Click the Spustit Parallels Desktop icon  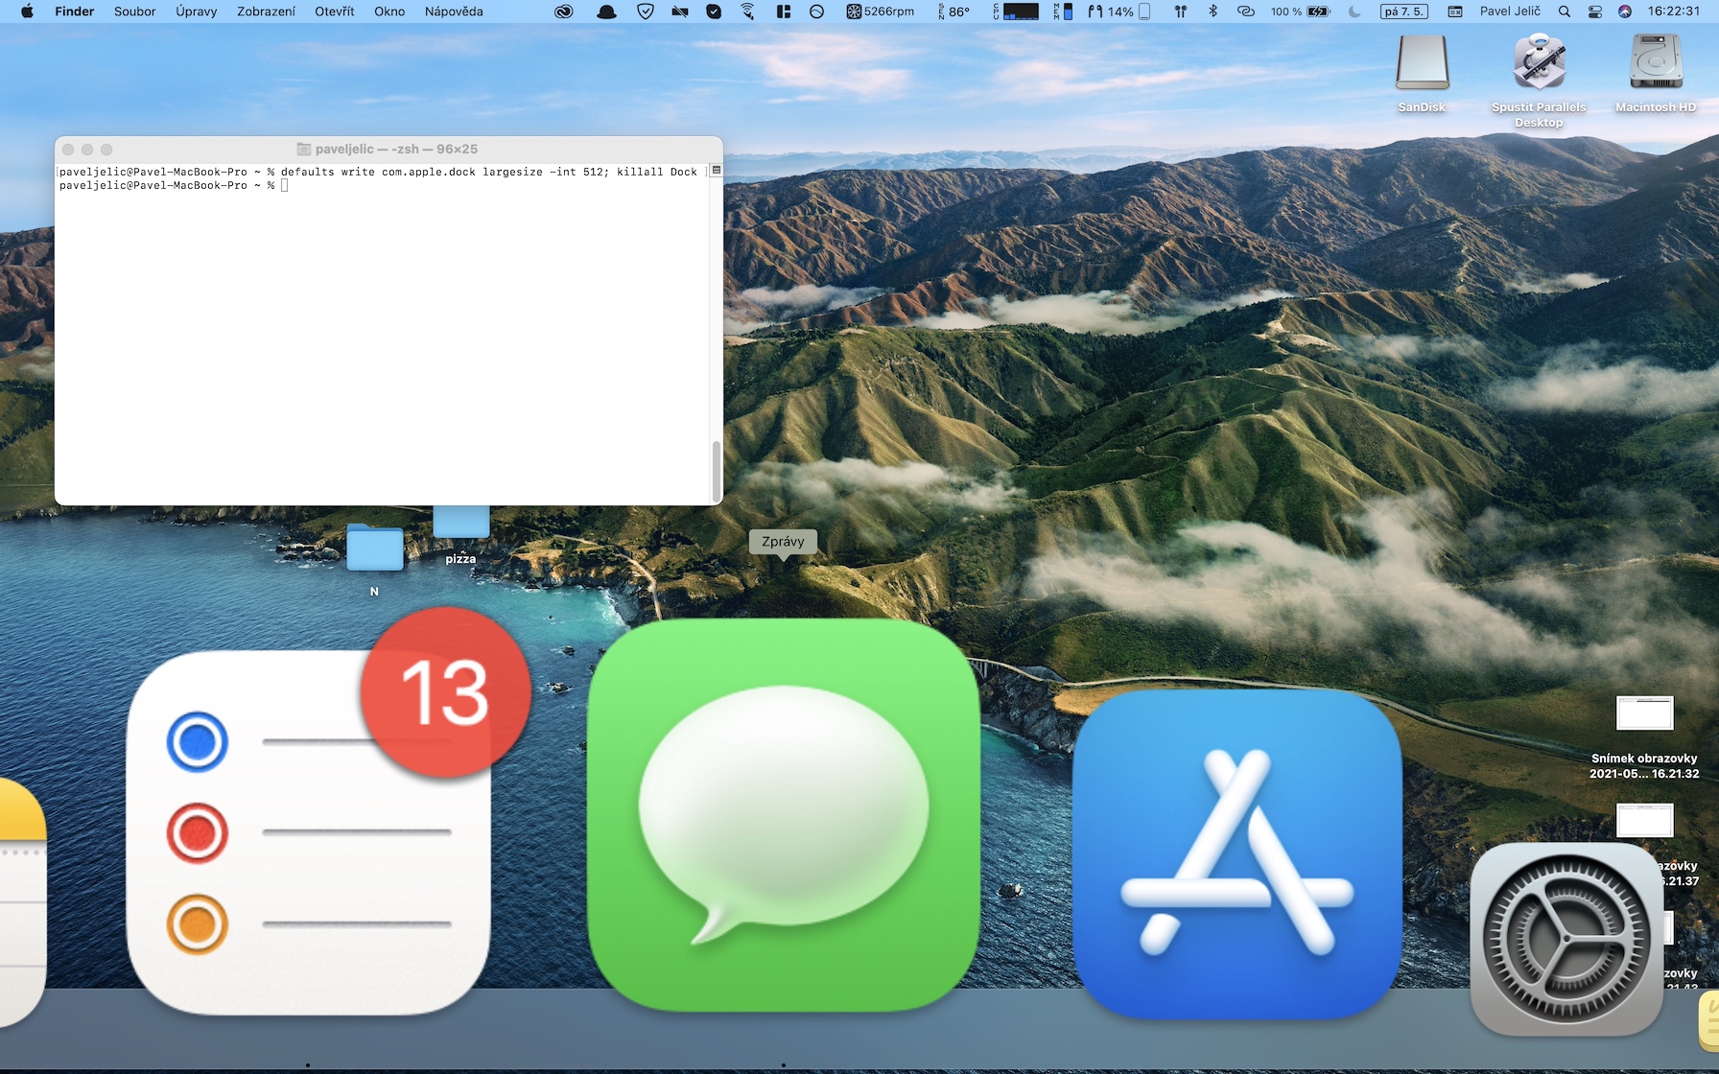point(1539,65)
